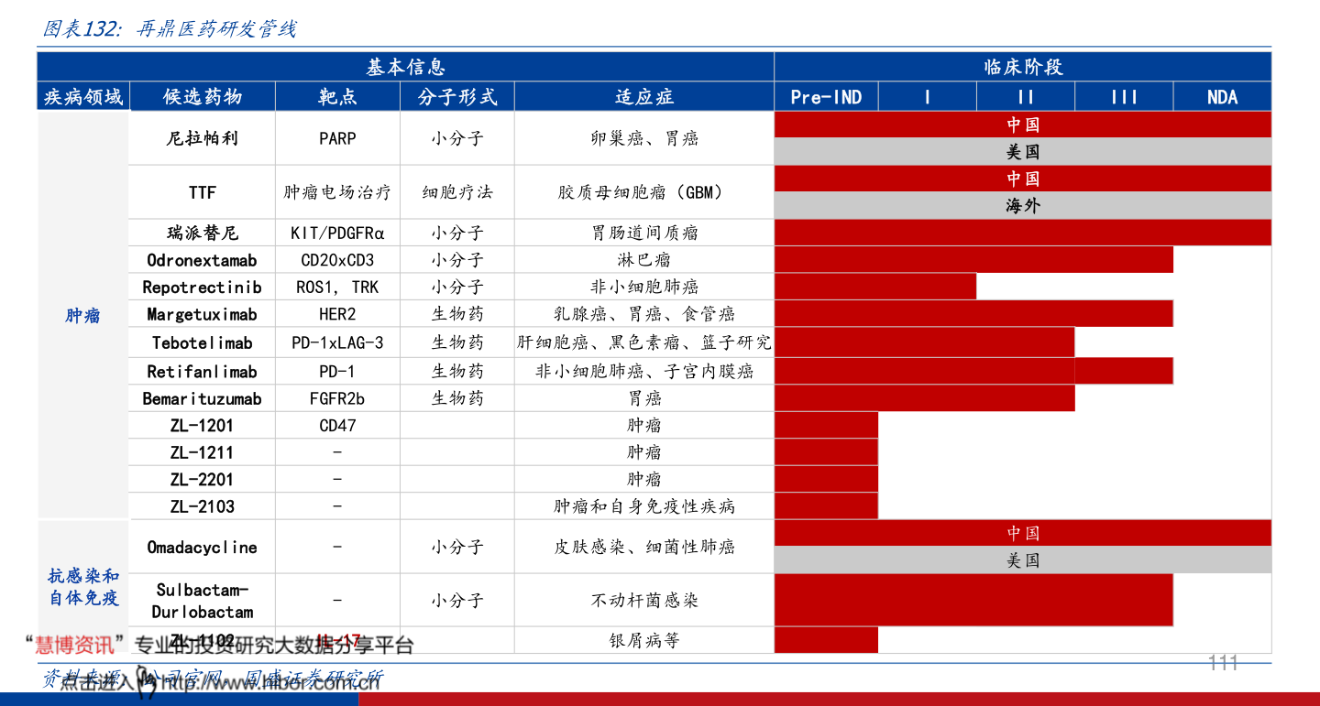Click the '分子形式' column header
This screenshot has height=706, width=1320.
point(457,96)
